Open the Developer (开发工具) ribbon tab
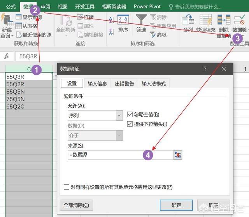The width and height of the screenshot is (249, 217). click(x=85, y=7)
